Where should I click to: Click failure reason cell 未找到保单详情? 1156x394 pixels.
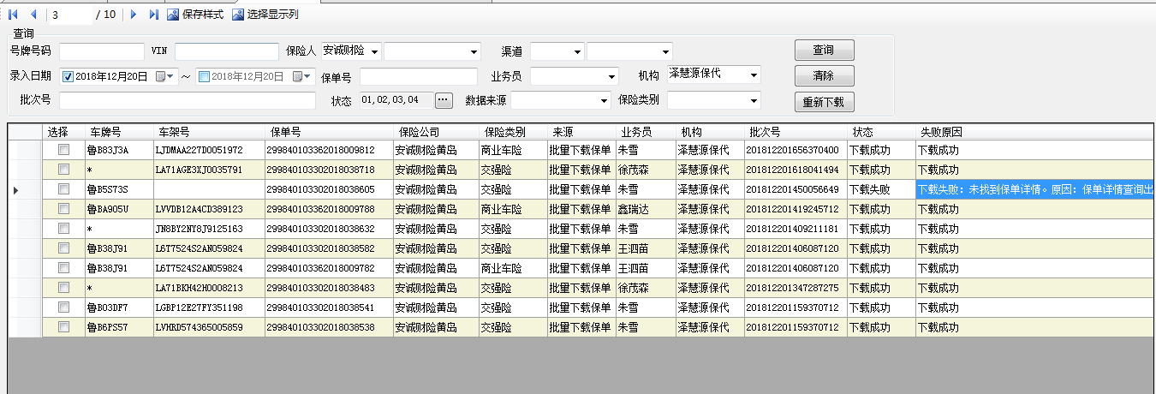point(1035,189)
